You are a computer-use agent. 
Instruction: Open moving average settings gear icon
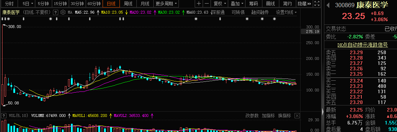point(63,12)
